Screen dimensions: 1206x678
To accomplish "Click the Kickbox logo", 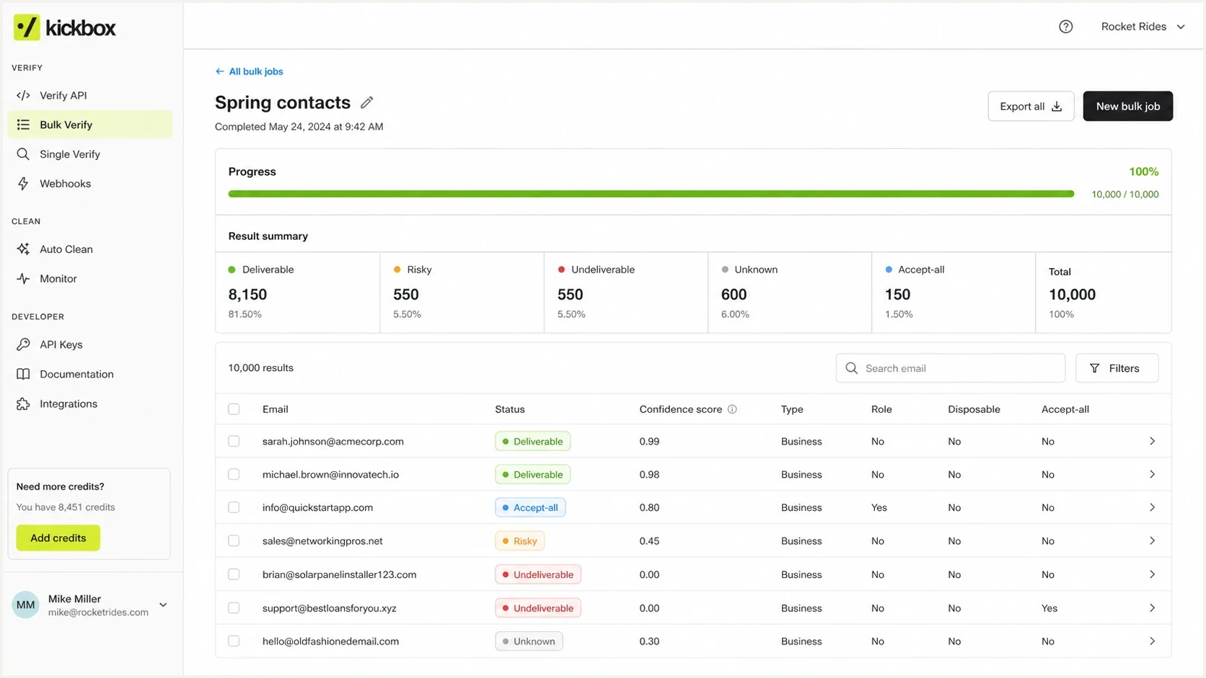I will [x=65, y=27].
